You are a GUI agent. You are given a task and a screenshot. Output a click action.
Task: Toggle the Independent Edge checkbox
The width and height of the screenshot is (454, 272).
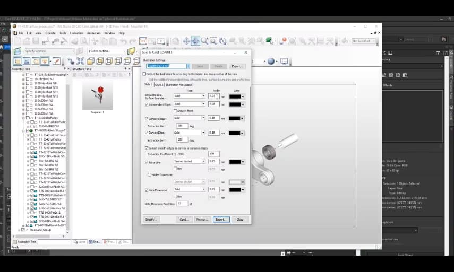147,104
